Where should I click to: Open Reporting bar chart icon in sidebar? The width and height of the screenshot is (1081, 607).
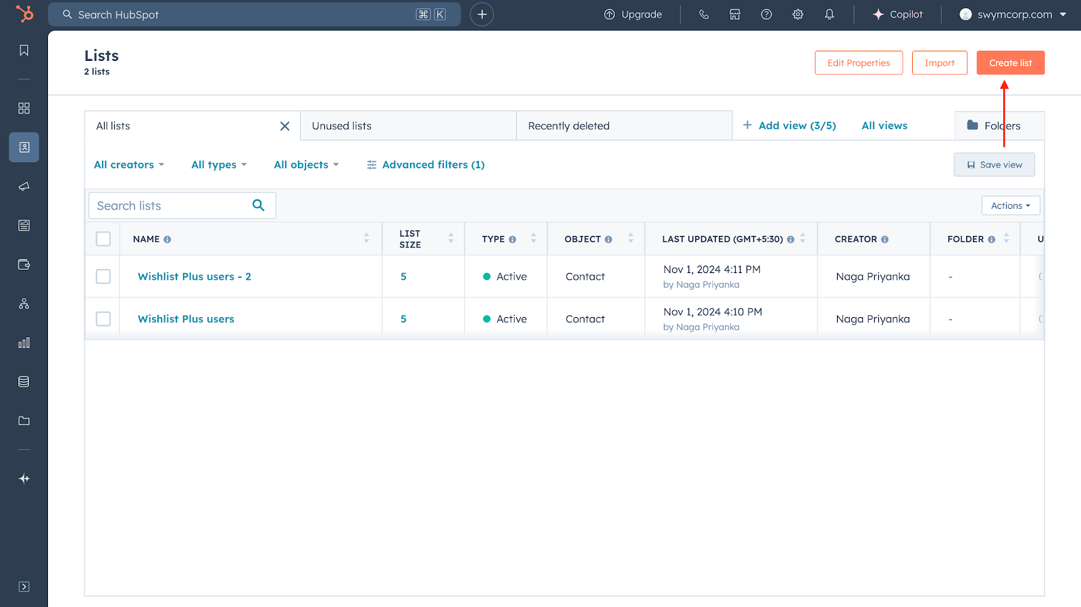[24, 343]
